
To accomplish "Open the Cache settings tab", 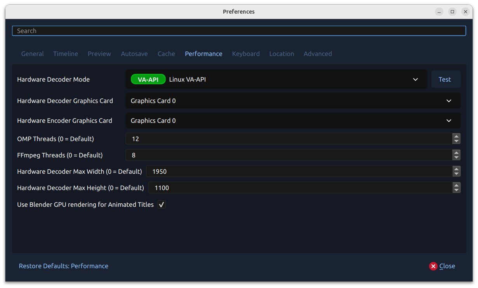I will click(166, 54).
